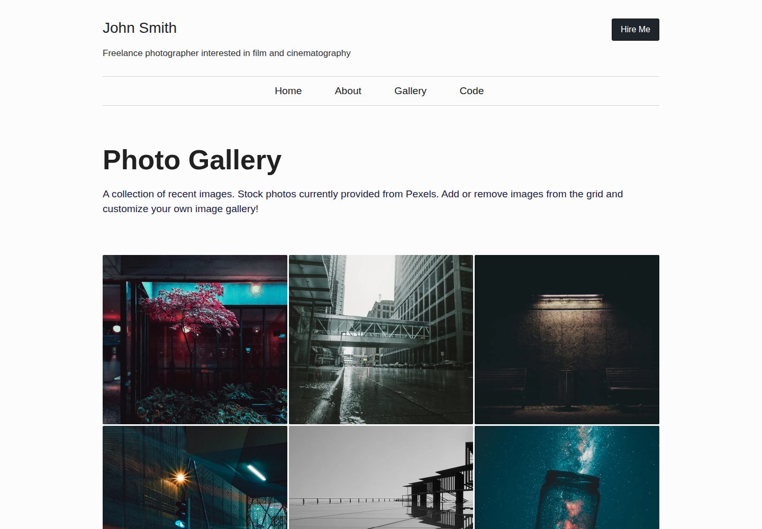Go to the About page
Viewport: 762px width, 529px height.
click(x=348, y=91)
